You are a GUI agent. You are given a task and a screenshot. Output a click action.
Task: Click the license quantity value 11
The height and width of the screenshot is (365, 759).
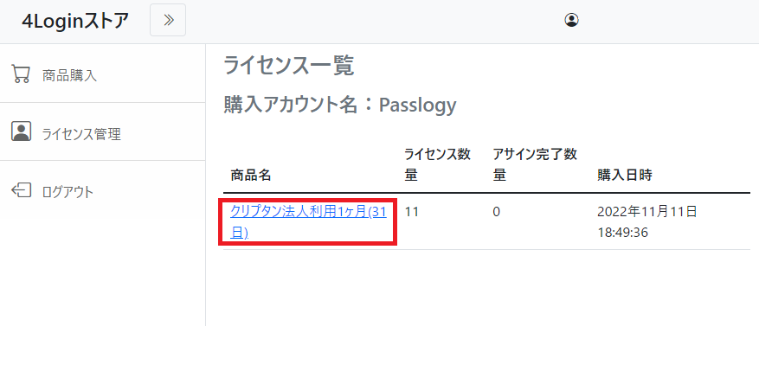(x=411, y=211)
